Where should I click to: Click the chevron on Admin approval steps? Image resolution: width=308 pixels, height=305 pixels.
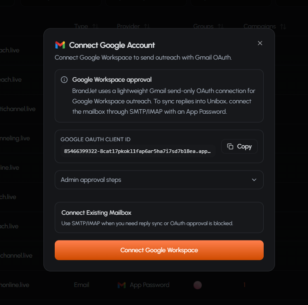[254, 180]
